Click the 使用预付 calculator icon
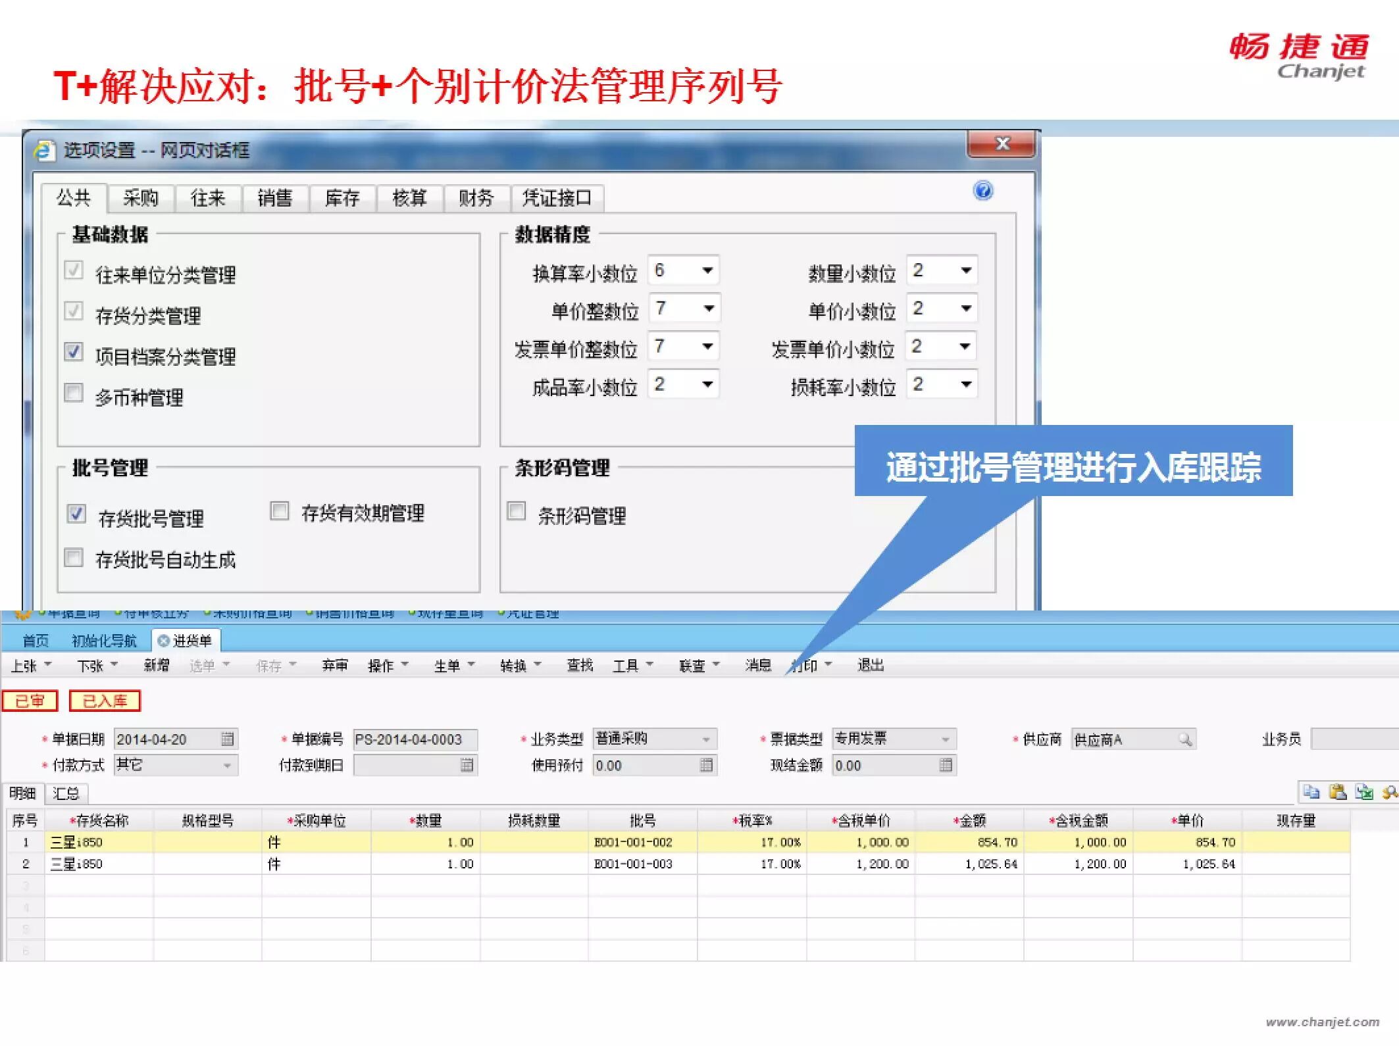This screenshot has width=1399, height=1046. tap(706, 764)
